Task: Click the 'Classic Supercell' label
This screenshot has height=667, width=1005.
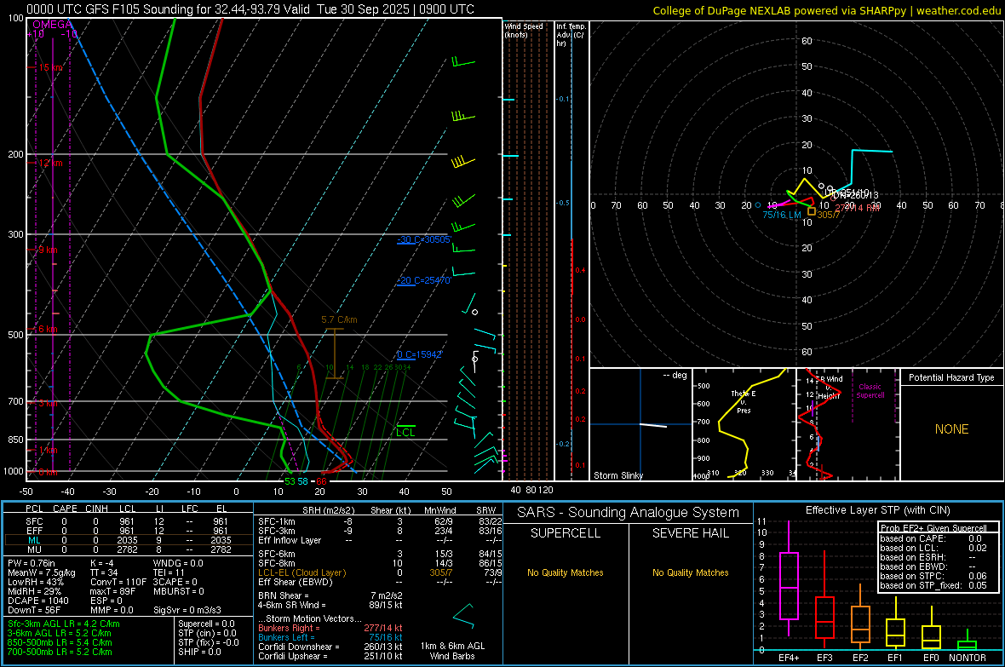Action: pos(870,391)
